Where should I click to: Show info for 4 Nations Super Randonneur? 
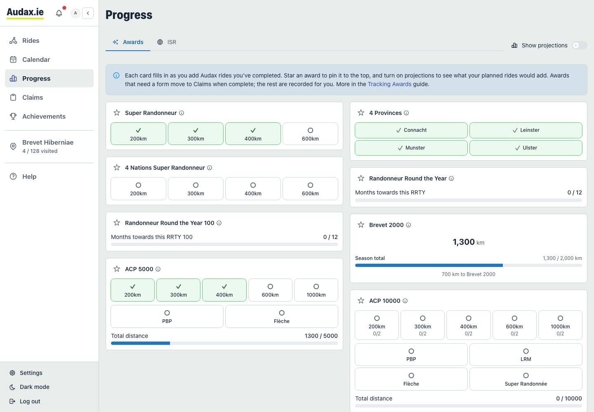[210, 168]
